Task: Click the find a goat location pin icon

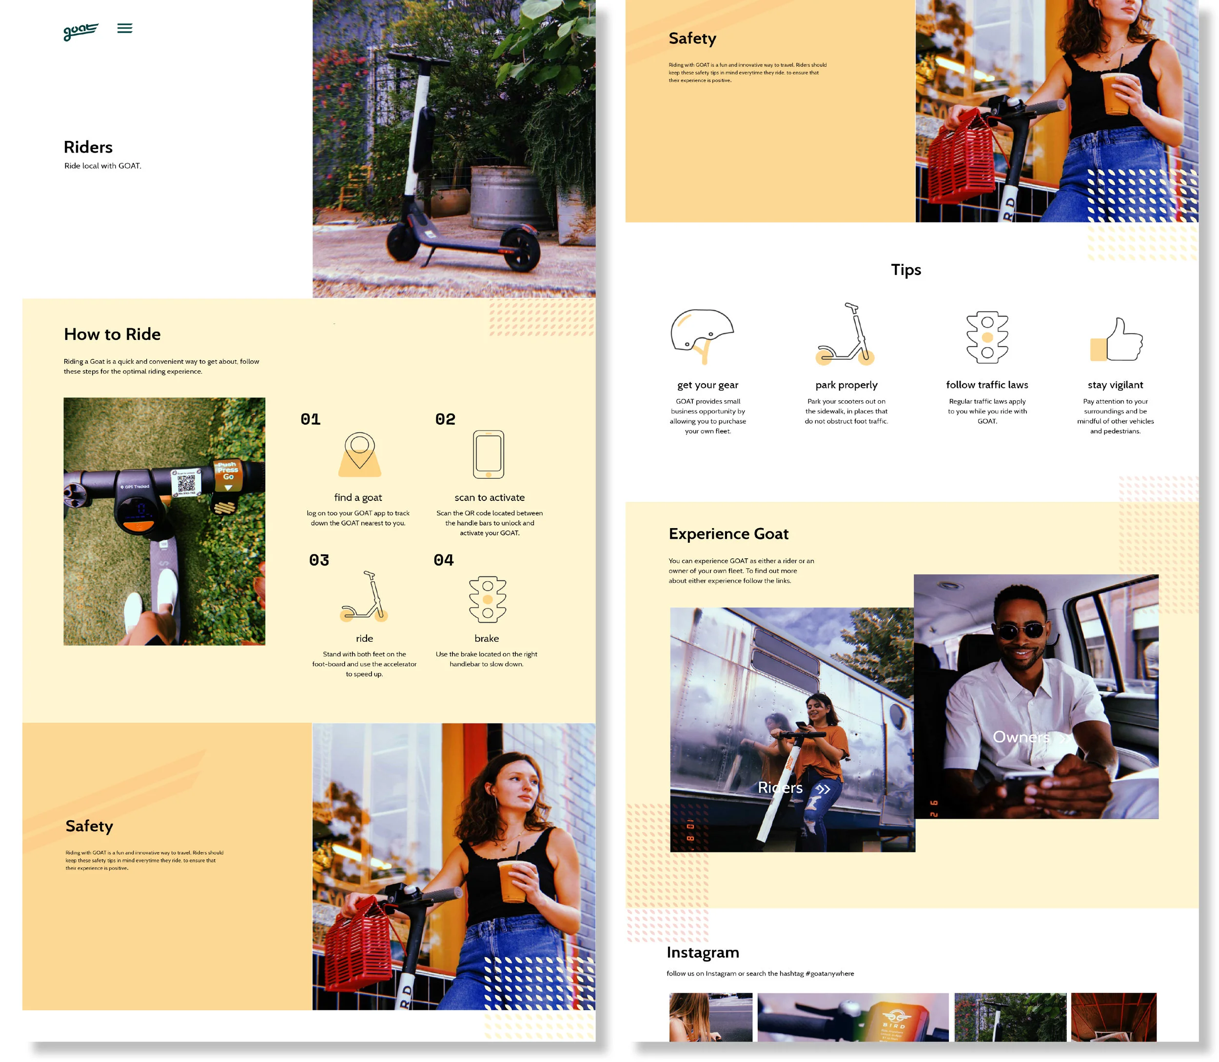Action: pos(360,454)
